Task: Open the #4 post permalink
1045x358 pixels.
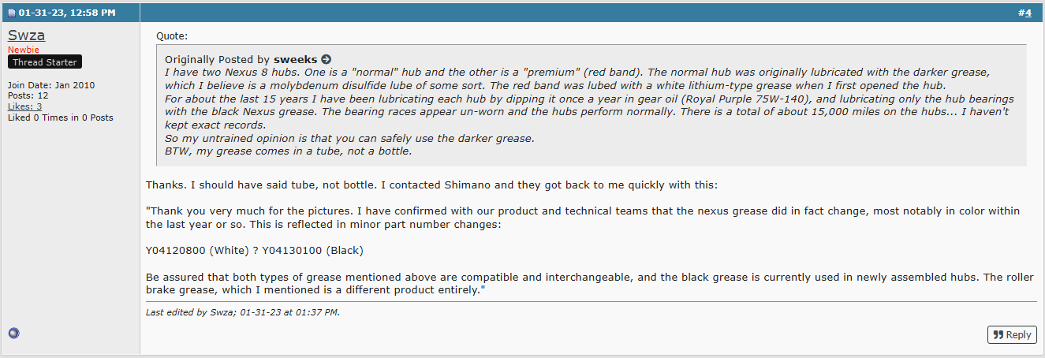Action: 1024,13
